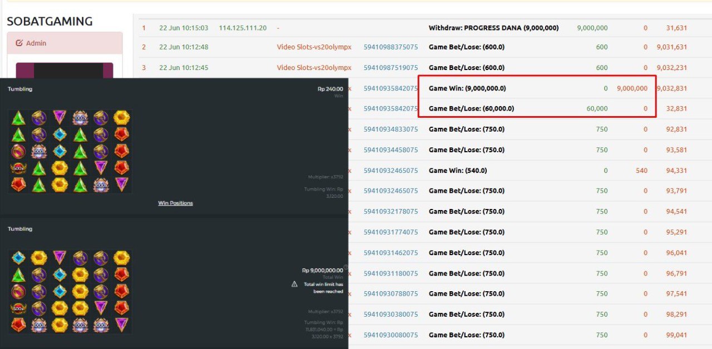Click the 60,000 bet amount cell

(x=597, y=109)
